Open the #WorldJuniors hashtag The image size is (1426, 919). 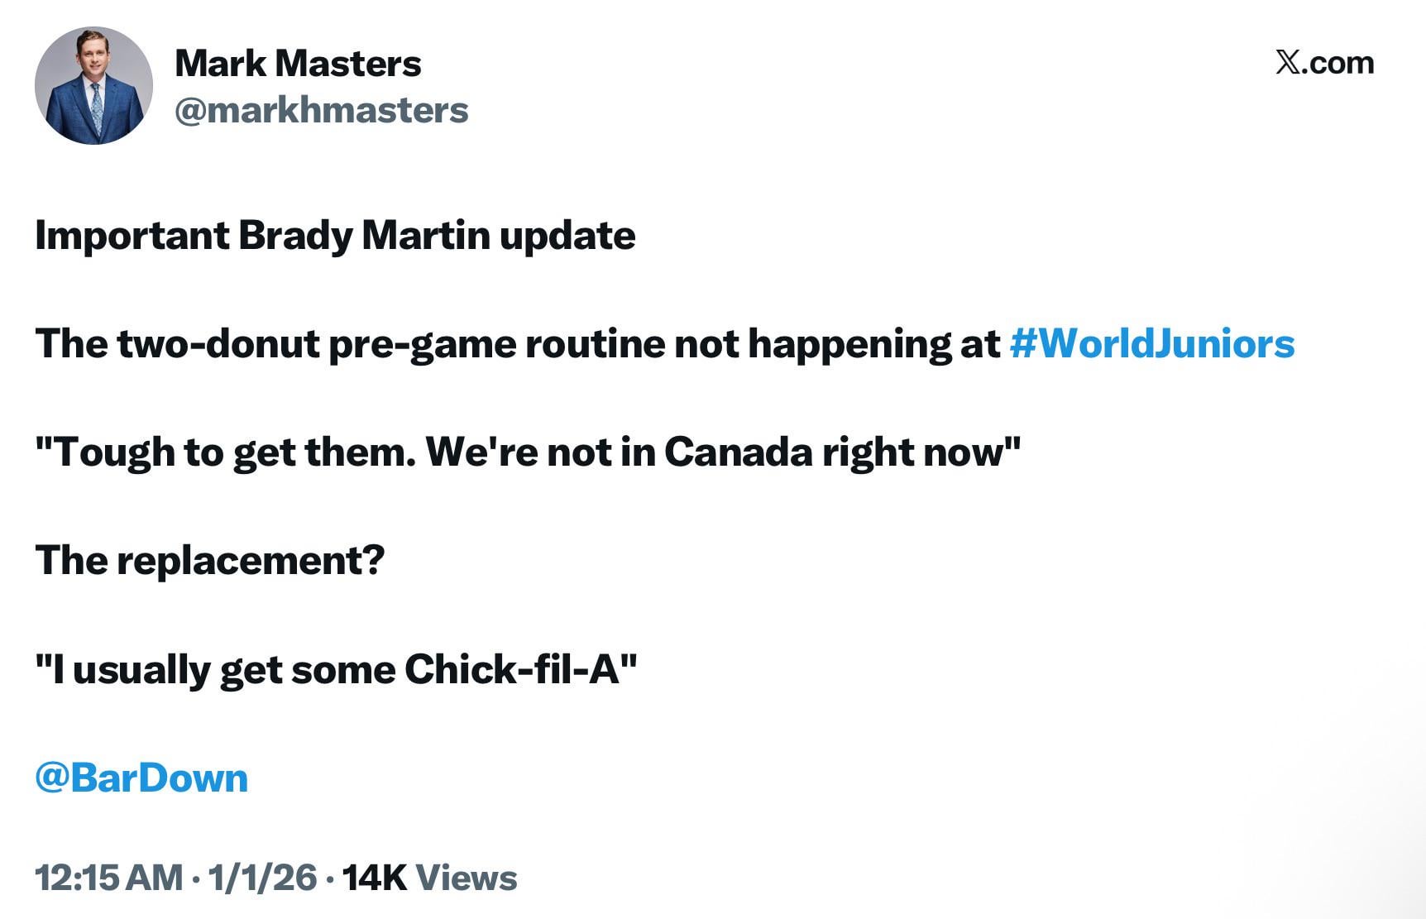tap(1152, 343)
